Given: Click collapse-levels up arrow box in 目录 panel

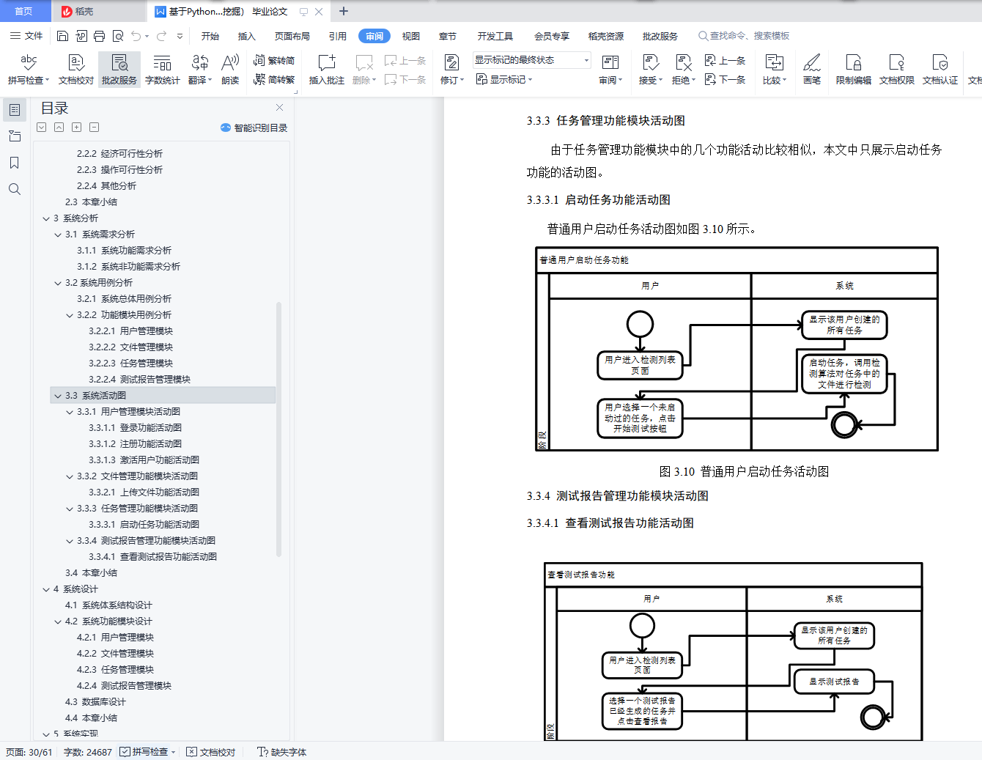Looking at the screenshot, I should (x=59, y=128).
